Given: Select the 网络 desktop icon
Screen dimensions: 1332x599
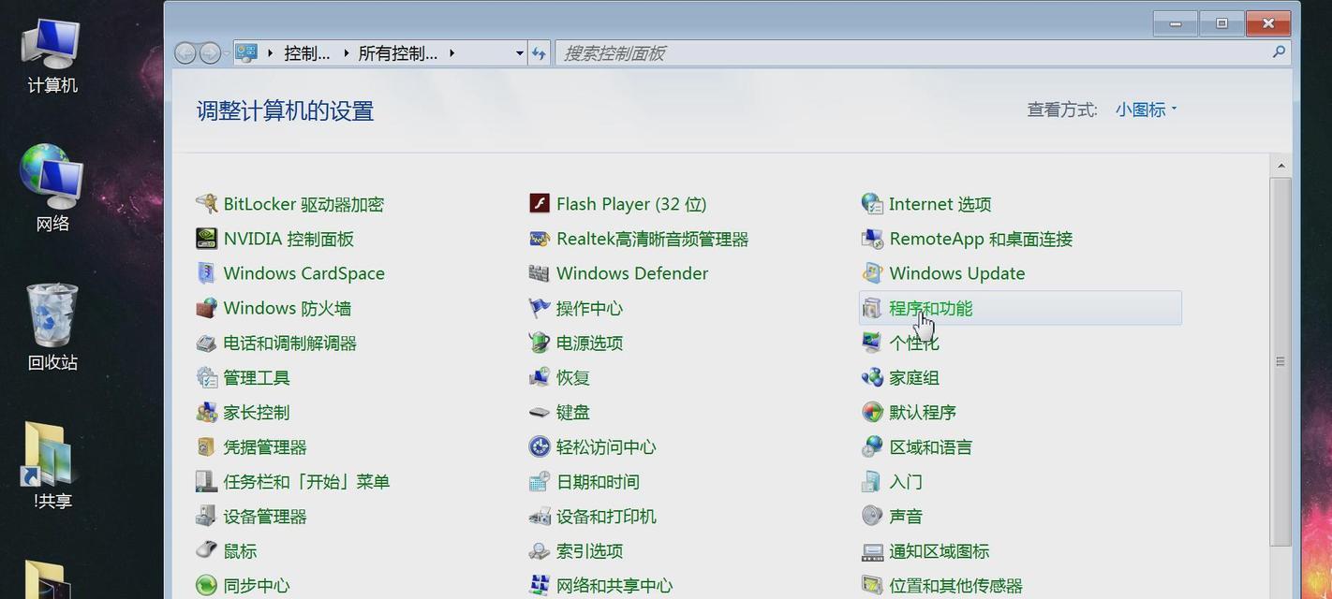Looking at the screenshot, I should 52,187.
